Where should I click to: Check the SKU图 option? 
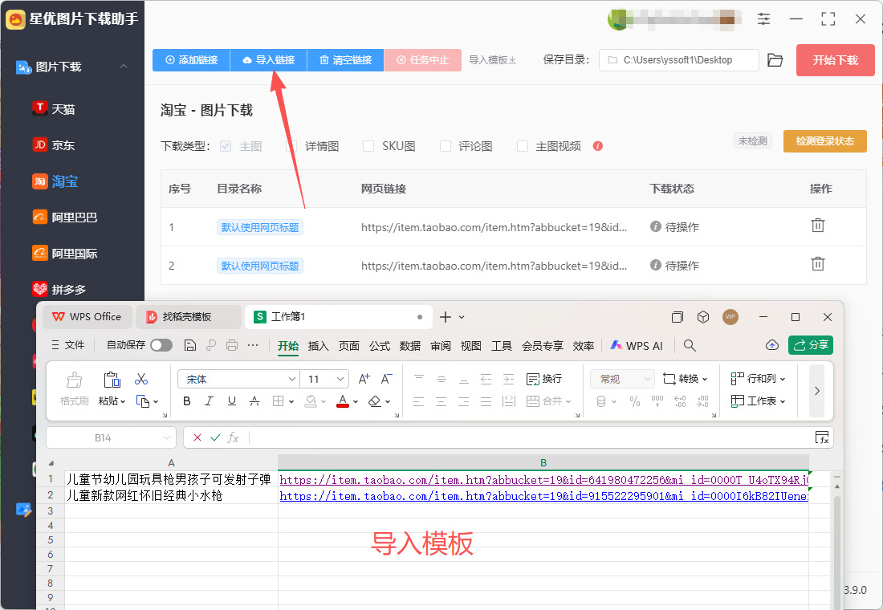368,146
